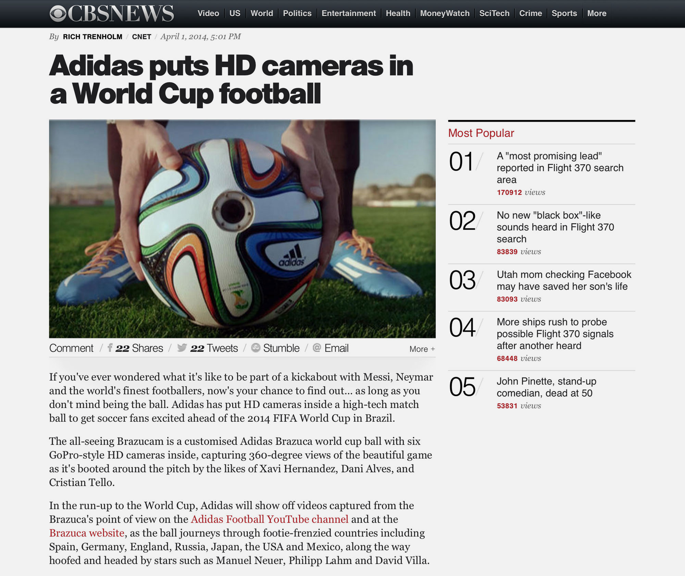Click author name Rich Trenholm

click(x=92, y=37)
